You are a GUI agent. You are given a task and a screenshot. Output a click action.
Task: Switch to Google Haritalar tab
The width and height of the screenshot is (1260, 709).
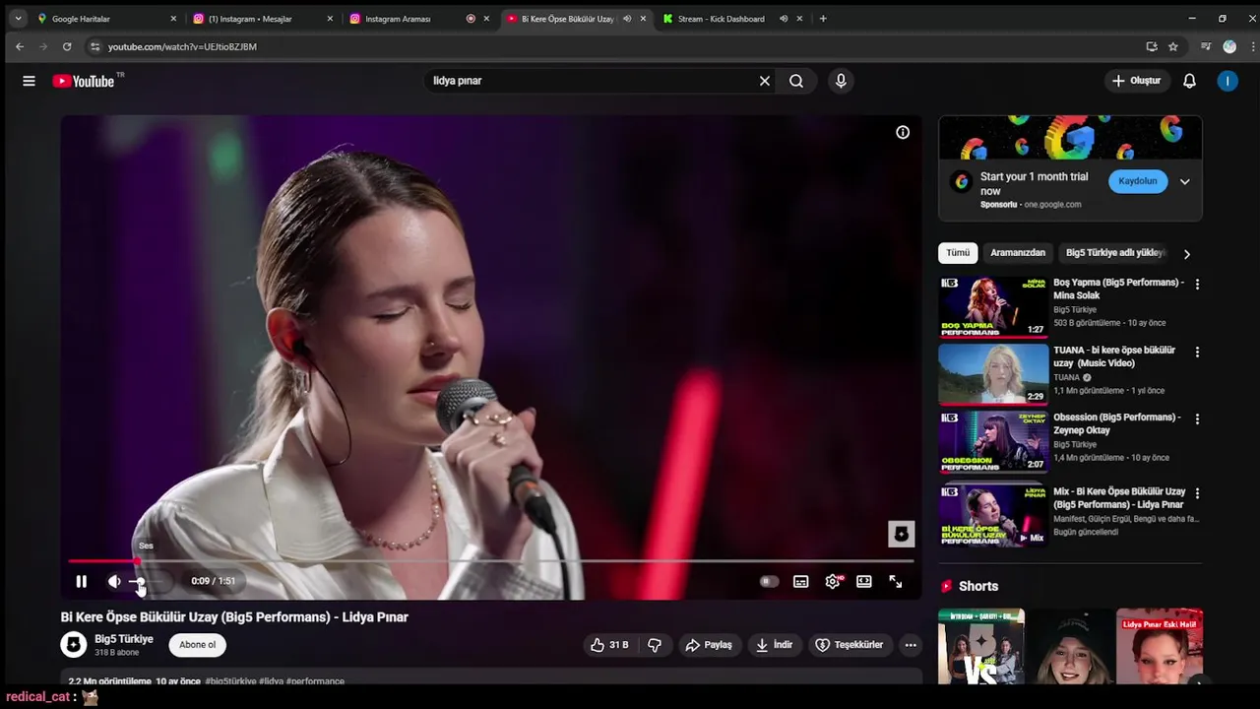coord(107,19)
